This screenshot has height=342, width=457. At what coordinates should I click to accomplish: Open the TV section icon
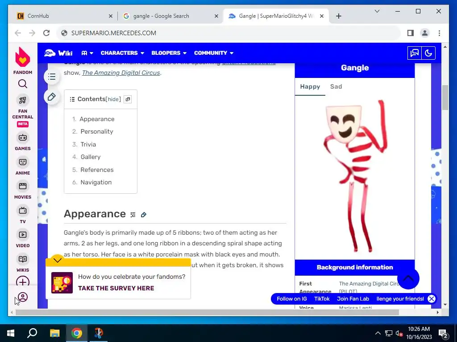pyautogui.click(x=22, y=211)
